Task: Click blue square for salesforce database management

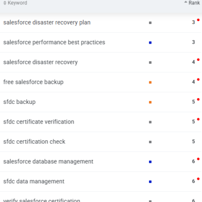Action: 150,162
